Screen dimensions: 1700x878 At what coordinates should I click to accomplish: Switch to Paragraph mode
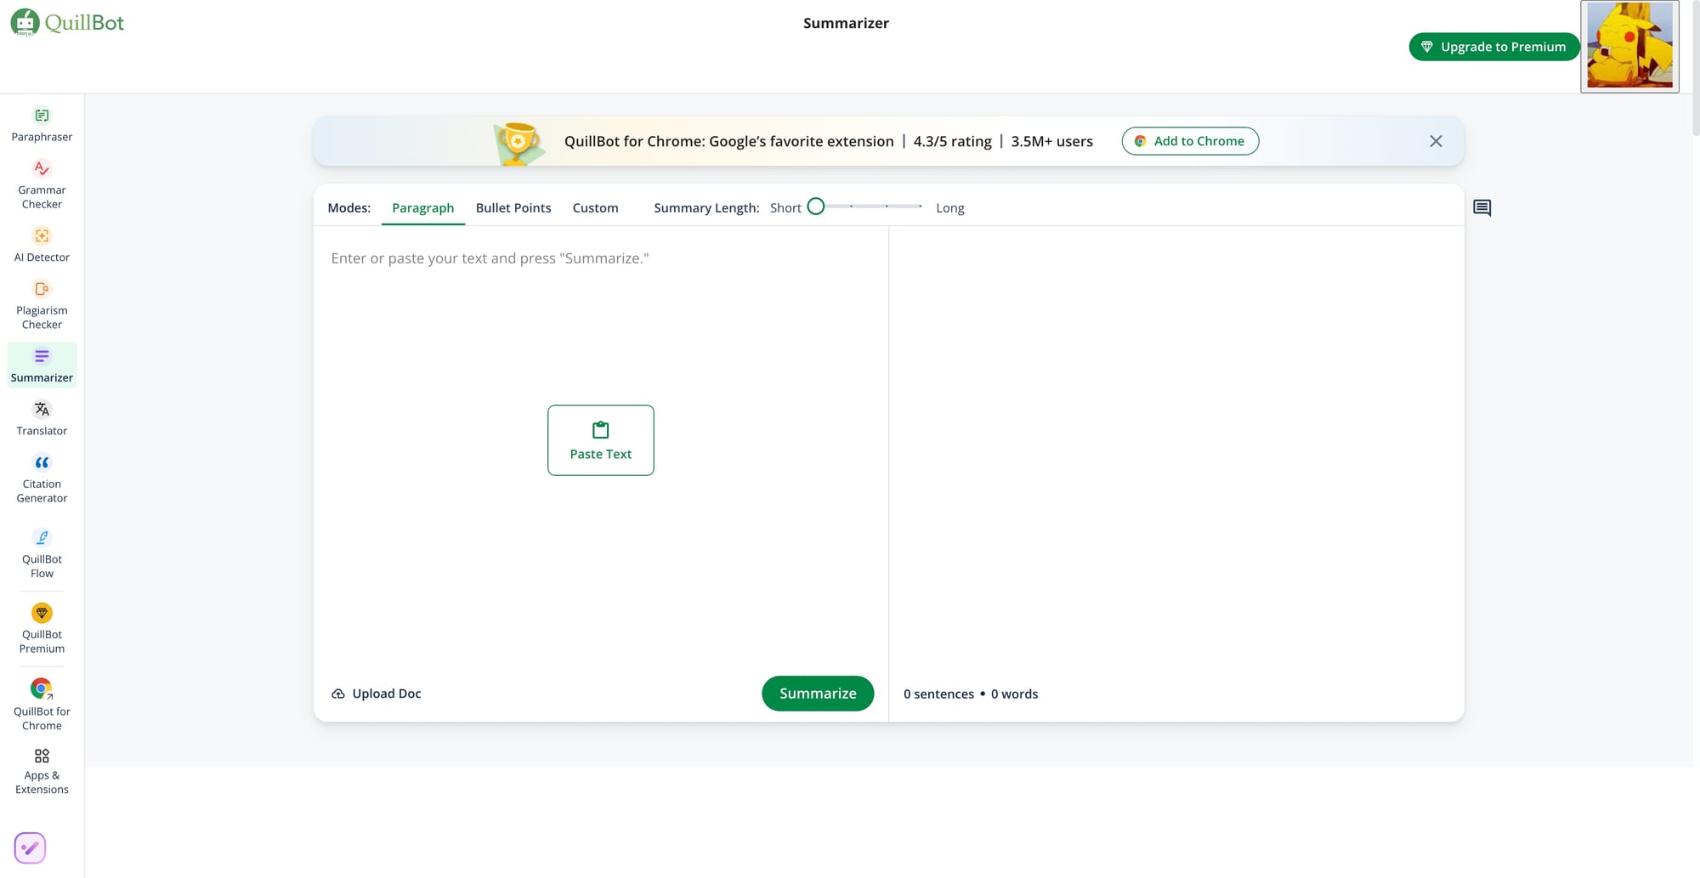point(422,208)
